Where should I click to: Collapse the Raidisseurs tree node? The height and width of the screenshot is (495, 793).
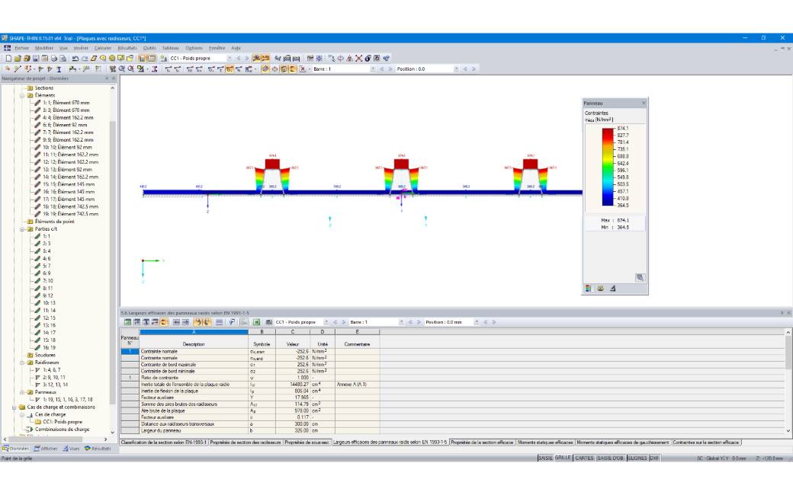[x=22, y=362]
